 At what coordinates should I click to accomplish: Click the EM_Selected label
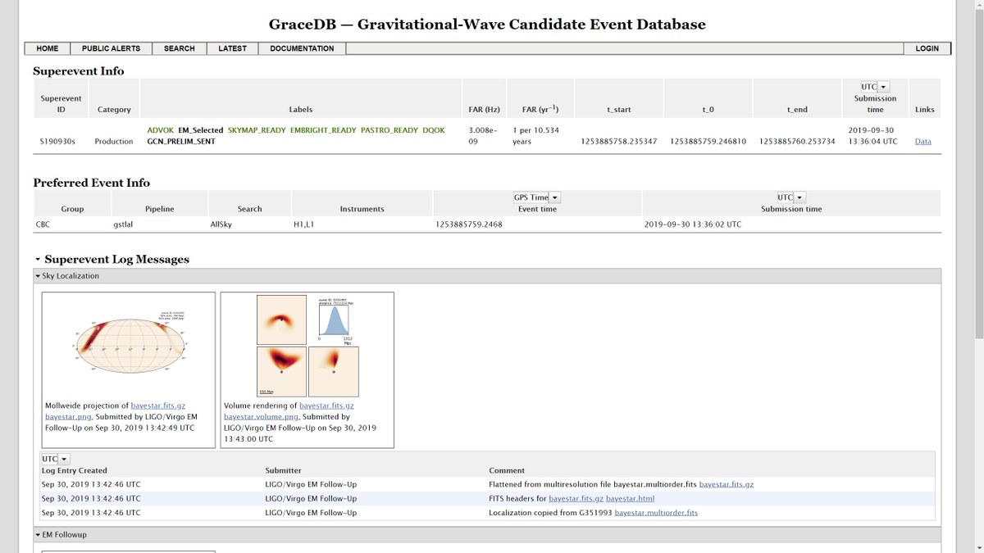tap(200, 130)
